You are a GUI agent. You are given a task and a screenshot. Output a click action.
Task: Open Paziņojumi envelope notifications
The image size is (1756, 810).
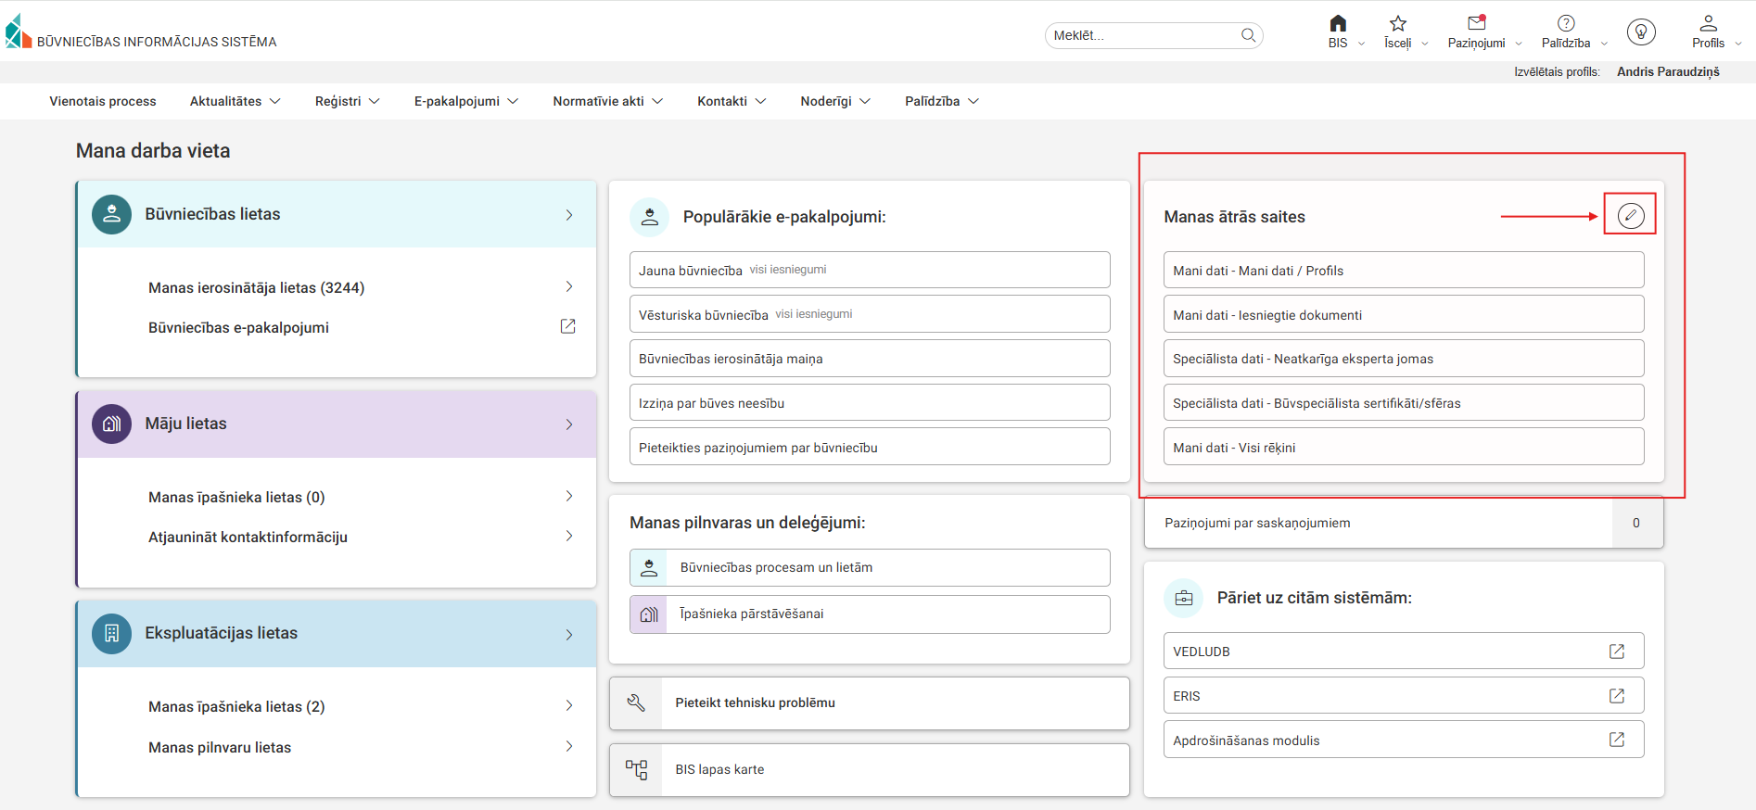point(1476,24)
